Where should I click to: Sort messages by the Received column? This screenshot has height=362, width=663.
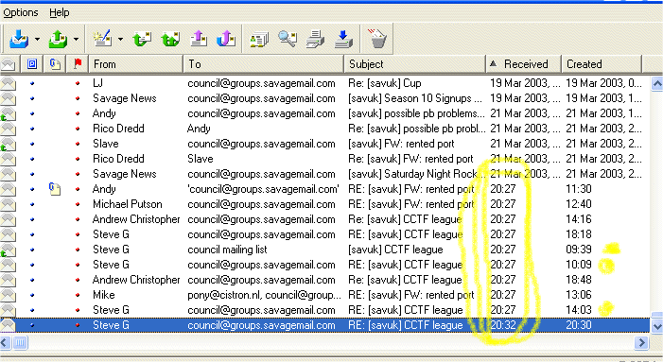(524, 64)
